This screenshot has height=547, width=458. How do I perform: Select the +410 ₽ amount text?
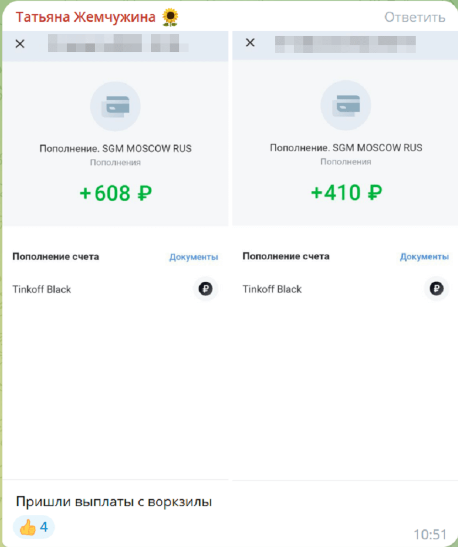click(x=346, y=193)
